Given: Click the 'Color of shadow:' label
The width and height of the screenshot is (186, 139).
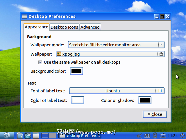Looking at the screenshot, I should [x=118, y=100].
